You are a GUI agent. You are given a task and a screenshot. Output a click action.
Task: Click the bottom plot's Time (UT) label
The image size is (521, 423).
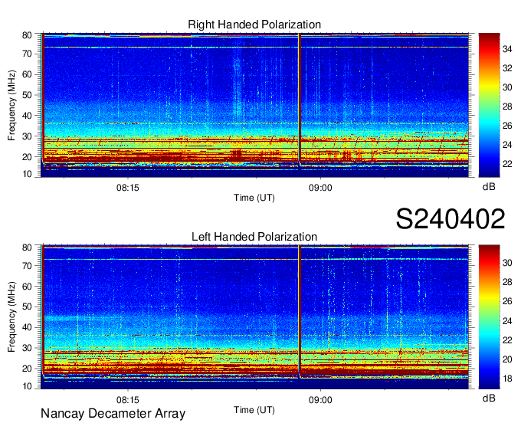(x=254, y=410)
